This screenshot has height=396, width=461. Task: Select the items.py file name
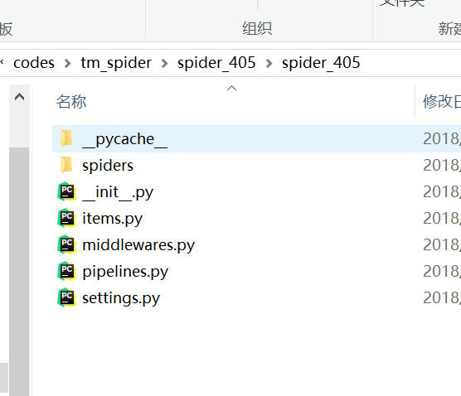112,219
